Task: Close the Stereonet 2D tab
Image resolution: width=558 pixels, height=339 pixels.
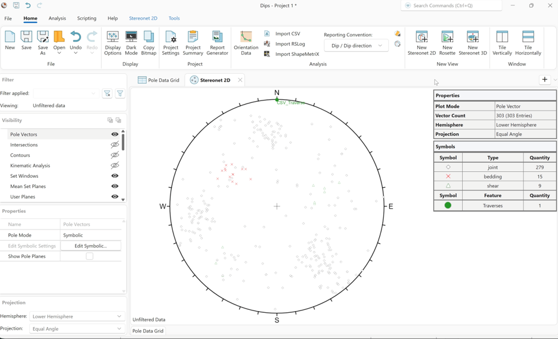Action: coord(240,80)
